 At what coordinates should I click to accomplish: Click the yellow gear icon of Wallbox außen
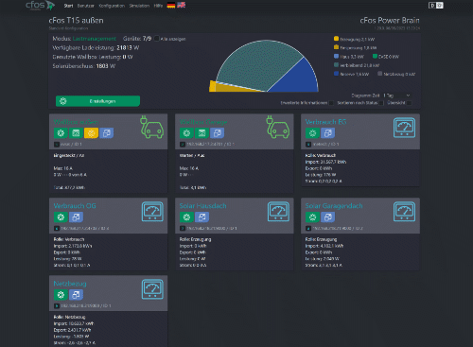point(91,133)
